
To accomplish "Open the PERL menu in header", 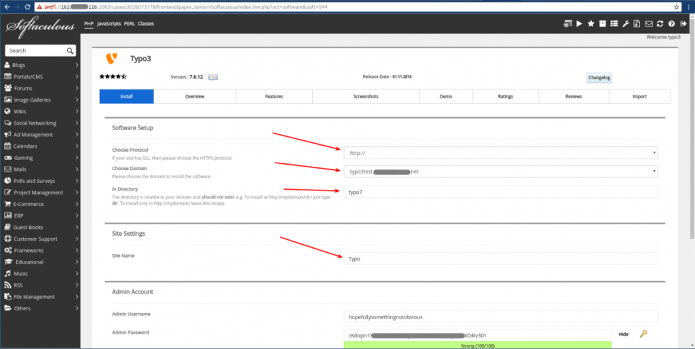I will coord(130,24).
